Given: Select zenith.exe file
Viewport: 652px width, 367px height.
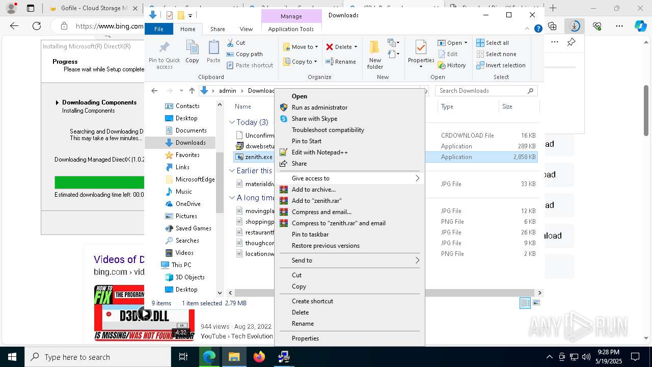Looking at the screenshot, I should tap(259, 157).
